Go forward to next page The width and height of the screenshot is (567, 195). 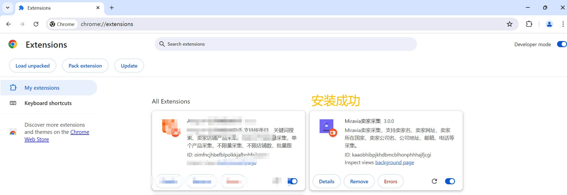[x=22, y=24]
